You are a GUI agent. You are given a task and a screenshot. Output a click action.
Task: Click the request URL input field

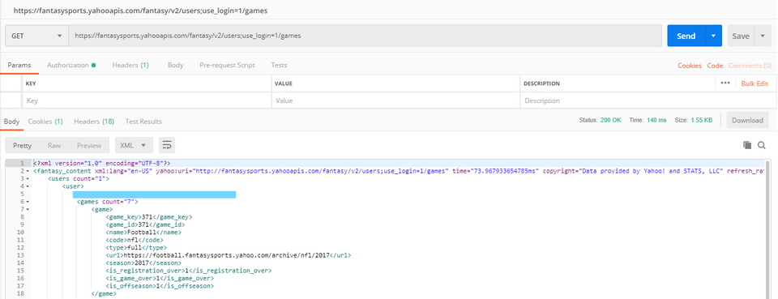(365, 36)
